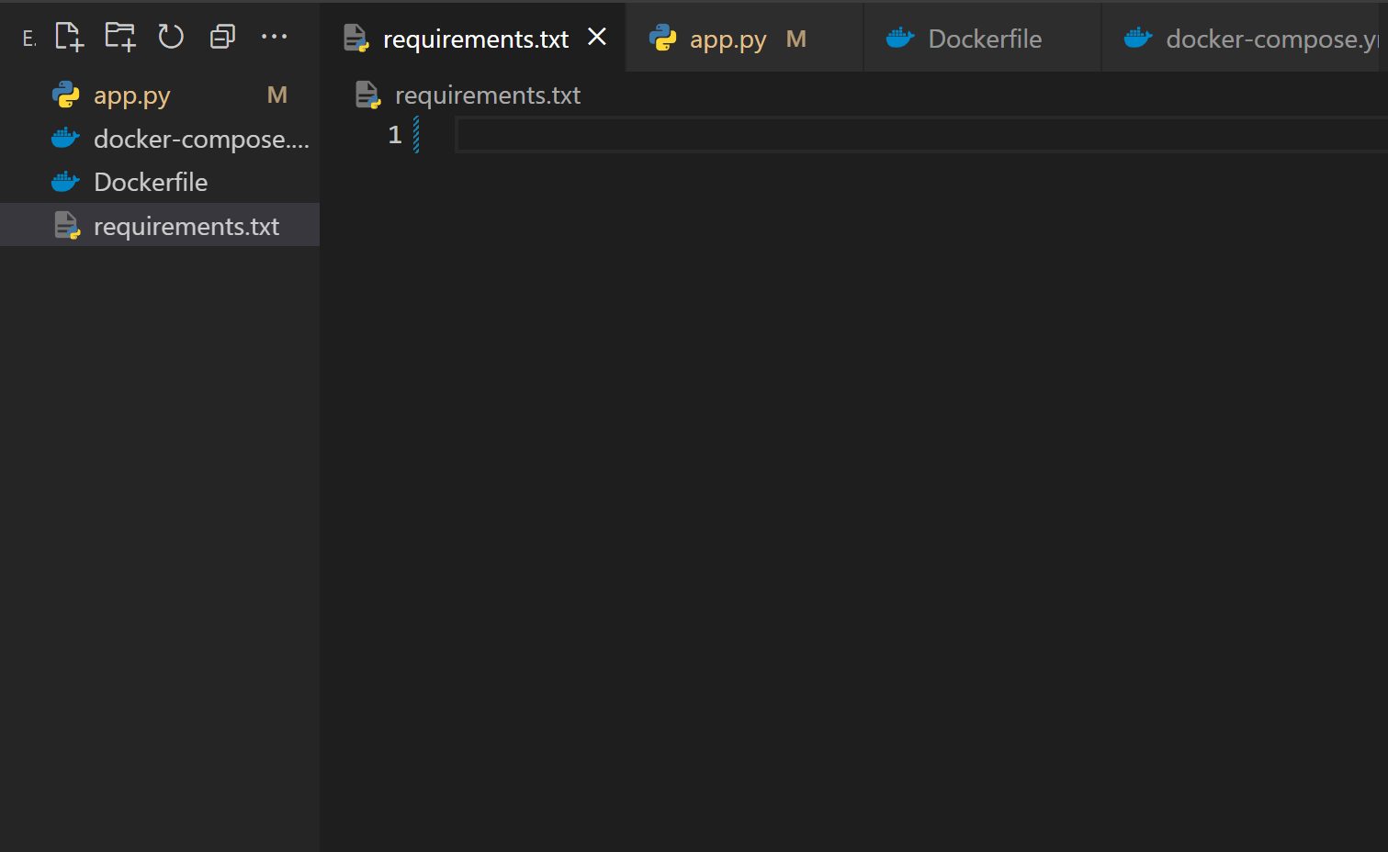
Task: Select Dockerfile in the Explorer sidebar
Action: click(152, 181)
